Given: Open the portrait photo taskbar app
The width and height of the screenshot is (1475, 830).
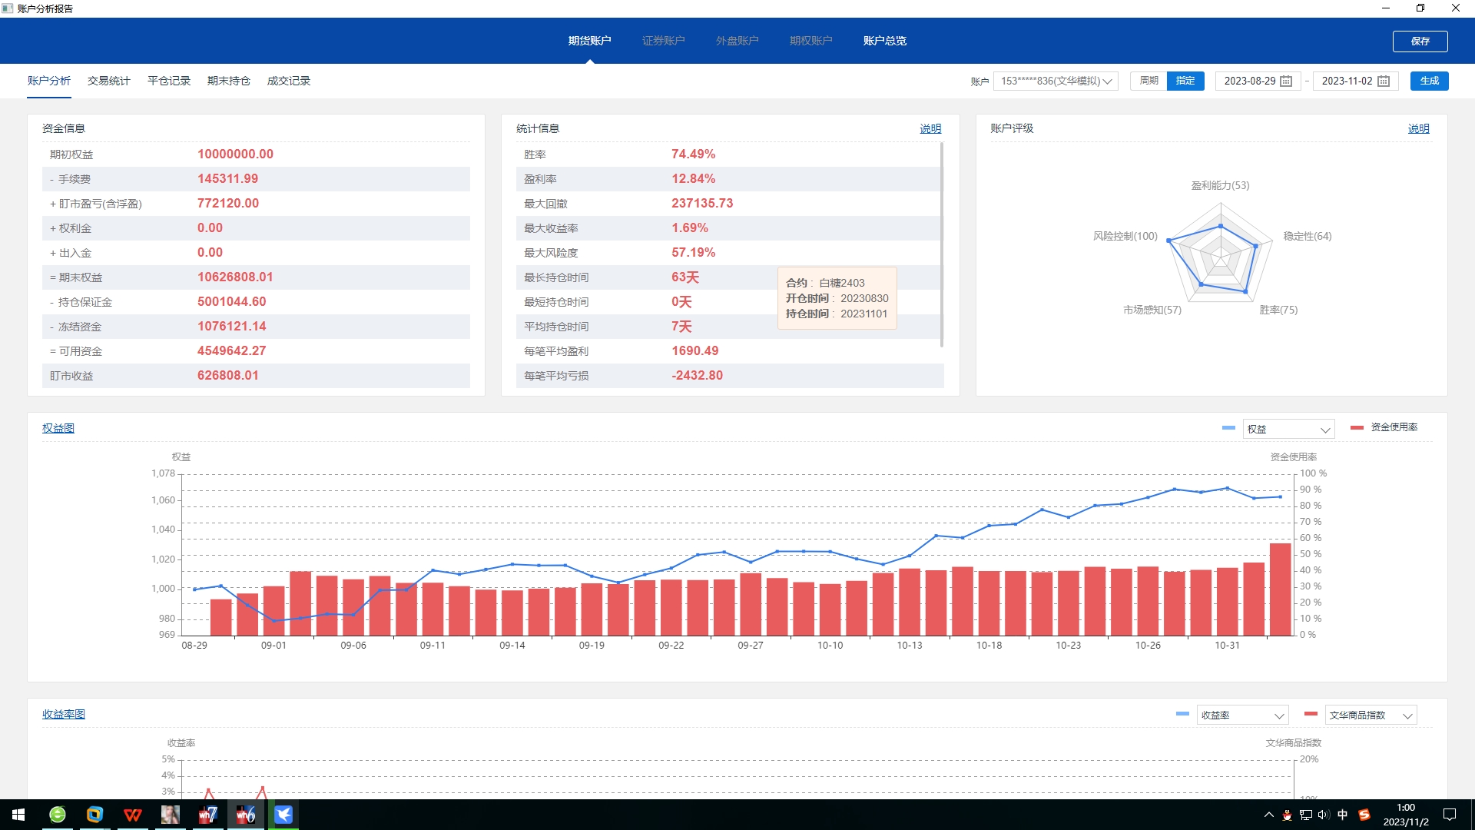Looking at the screenshot, I should tap(170, 815).
